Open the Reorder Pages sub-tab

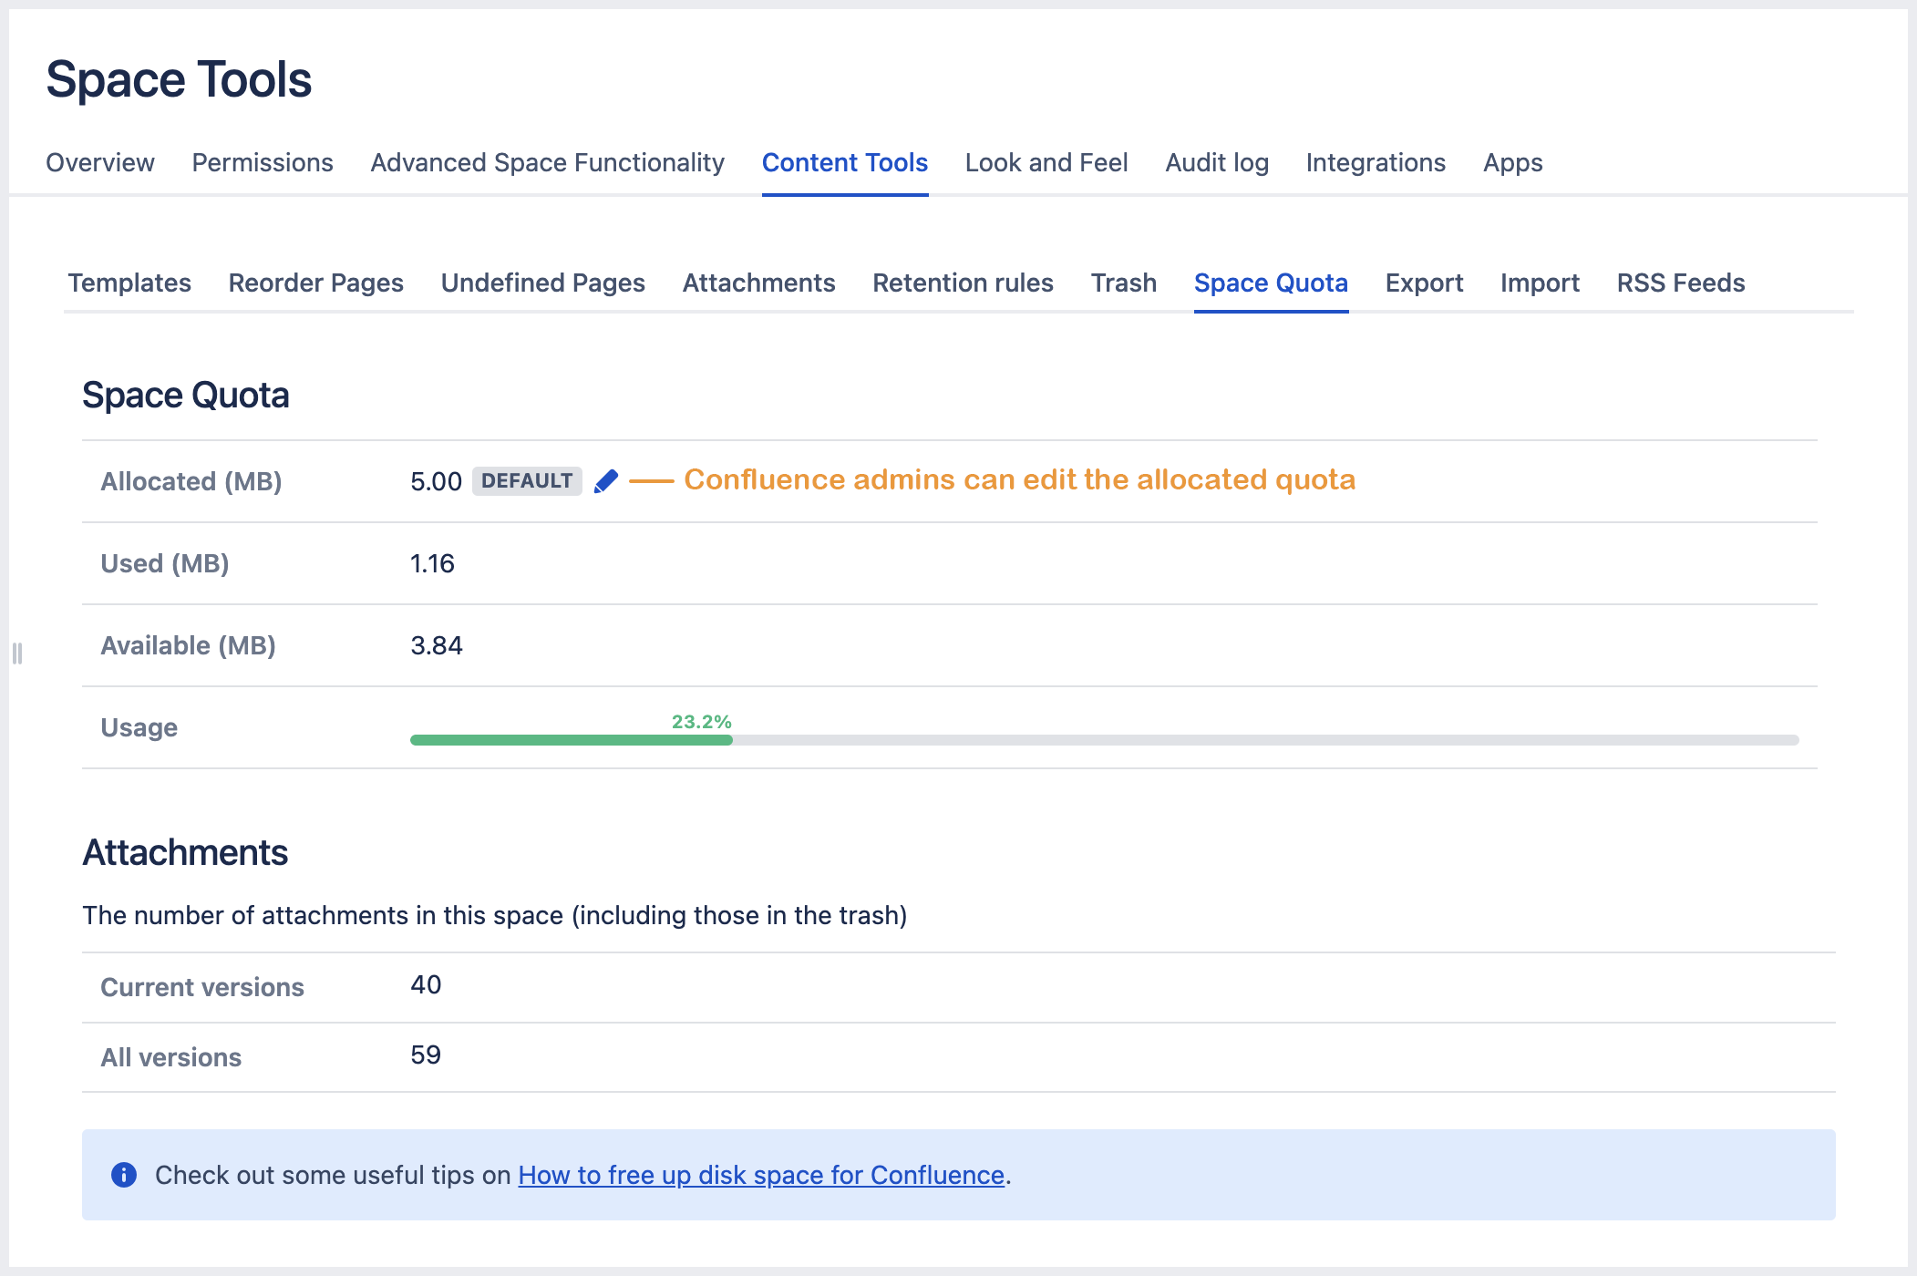[x=315, y=283]
